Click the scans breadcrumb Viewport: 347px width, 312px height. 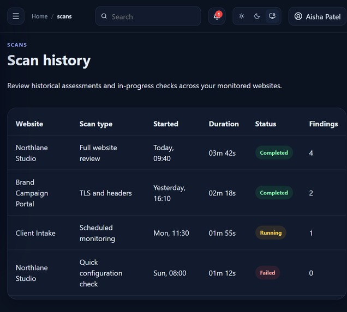coord(64,16)
